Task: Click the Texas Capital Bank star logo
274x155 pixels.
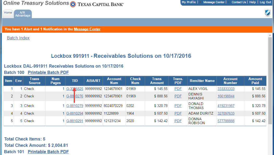Action: (x=73, y=4)
